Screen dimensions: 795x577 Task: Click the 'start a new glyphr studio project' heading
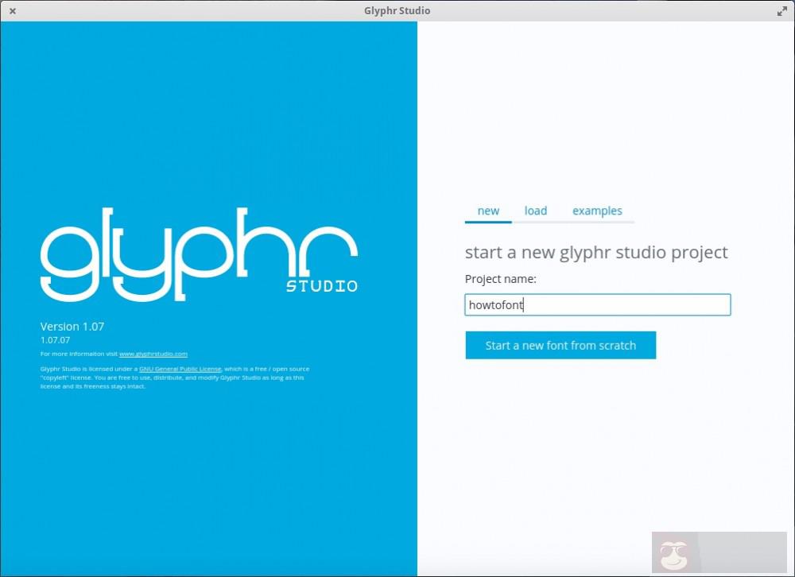tap(595, 252)
